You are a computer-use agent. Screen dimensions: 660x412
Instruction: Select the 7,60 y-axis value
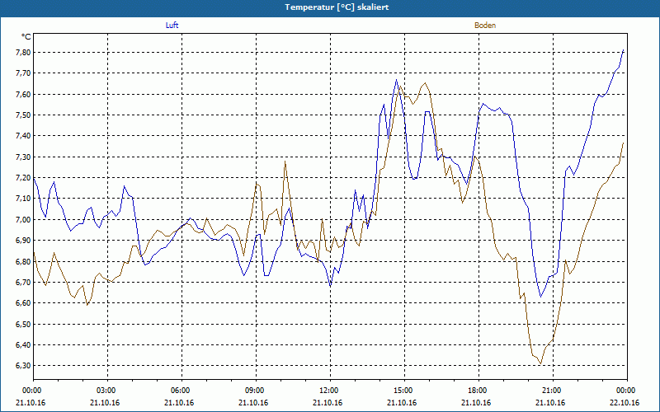click(23, 94)
